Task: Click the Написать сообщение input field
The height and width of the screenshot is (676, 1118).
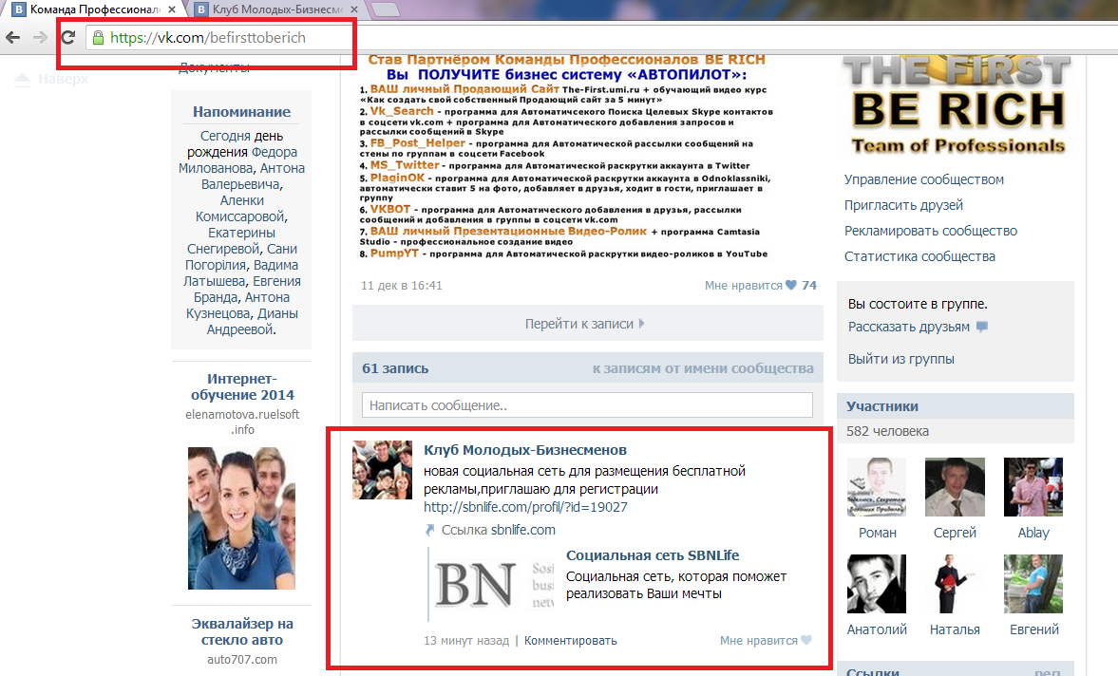Action: (x=587, y=405)
